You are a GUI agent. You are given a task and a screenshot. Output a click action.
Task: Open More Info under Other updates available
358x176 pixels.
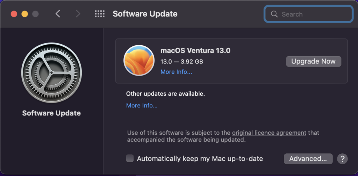point(142,106)
